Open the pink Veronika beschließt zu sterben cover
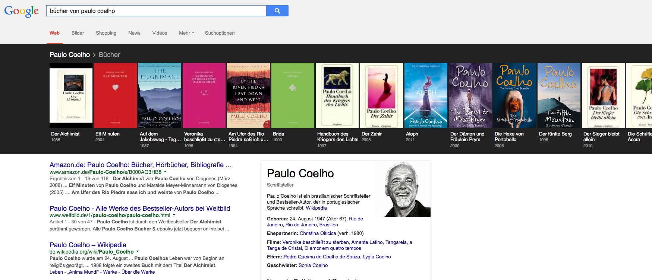The image size is (652, 280). [x=204, y=95]
